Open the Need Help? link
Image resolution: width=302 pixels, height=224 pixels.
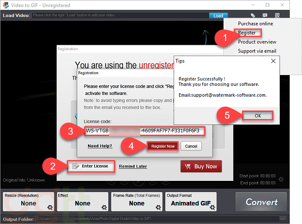100,146
